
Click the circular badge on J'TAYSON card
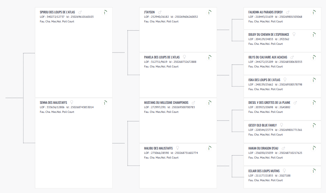[209, 13]
